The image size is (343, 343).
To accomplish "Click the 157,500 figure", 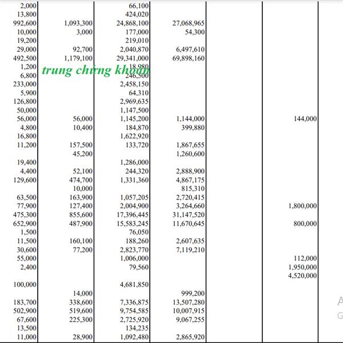I will (x=81, y=145).
